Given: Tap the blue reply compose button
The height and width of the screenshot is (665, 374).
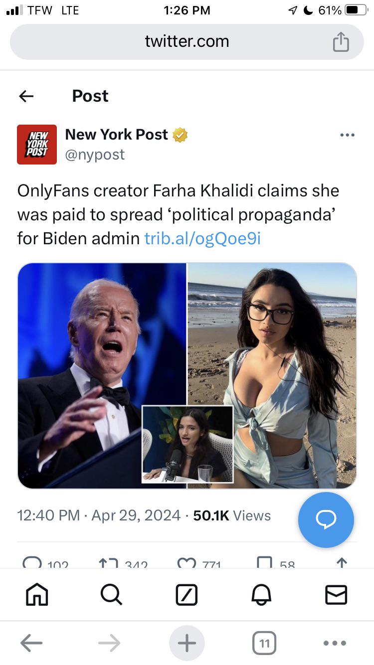Looking at the screenshot, I should (x=326, y=520).
